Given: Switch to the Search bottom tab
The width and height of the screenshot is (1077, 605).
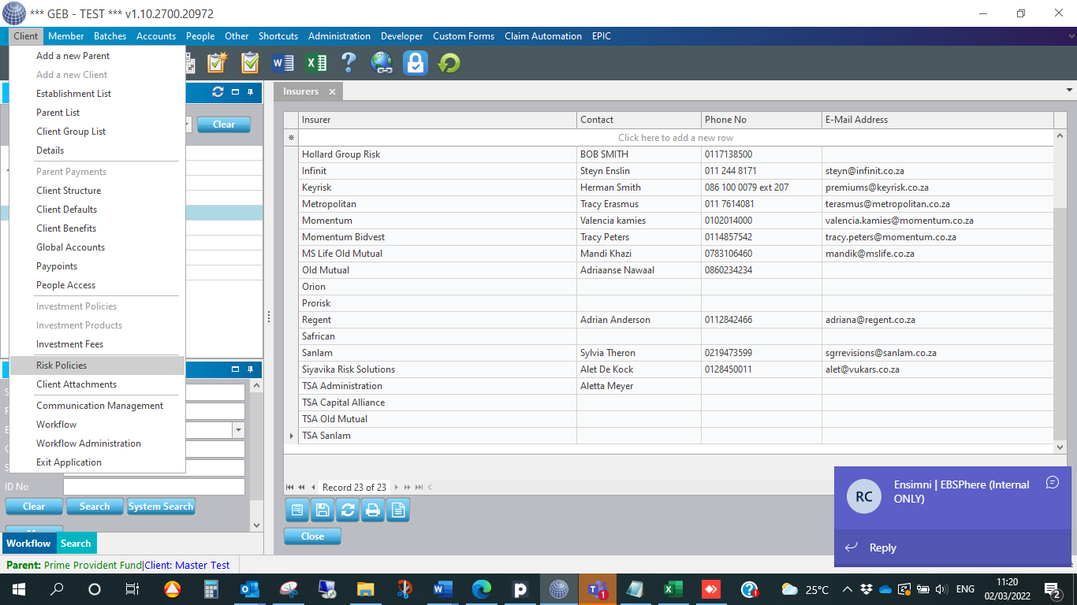Looking at the screenshot, I should tap(76, 543).
